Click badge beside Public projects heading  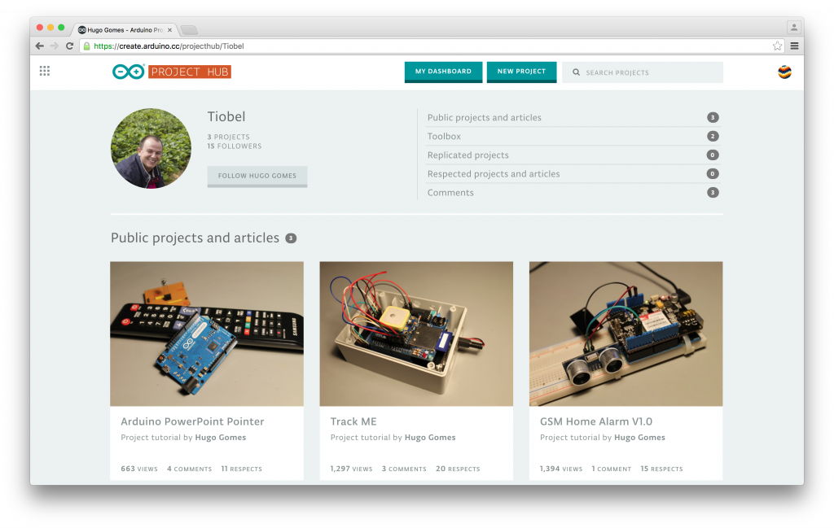[x=291, y=238]
